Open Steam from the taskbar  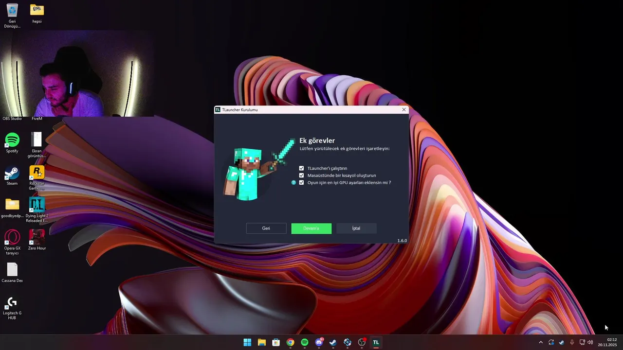[333, 342]
